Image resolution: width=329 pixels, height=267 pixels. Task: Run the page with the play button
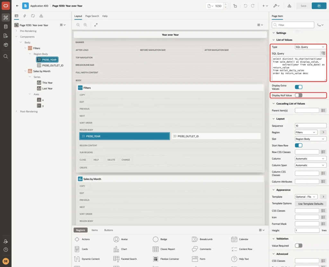click(319, 6)
